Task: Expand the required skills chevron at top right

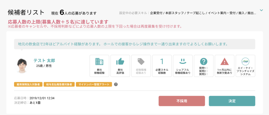Action: (x=261, y=10)
